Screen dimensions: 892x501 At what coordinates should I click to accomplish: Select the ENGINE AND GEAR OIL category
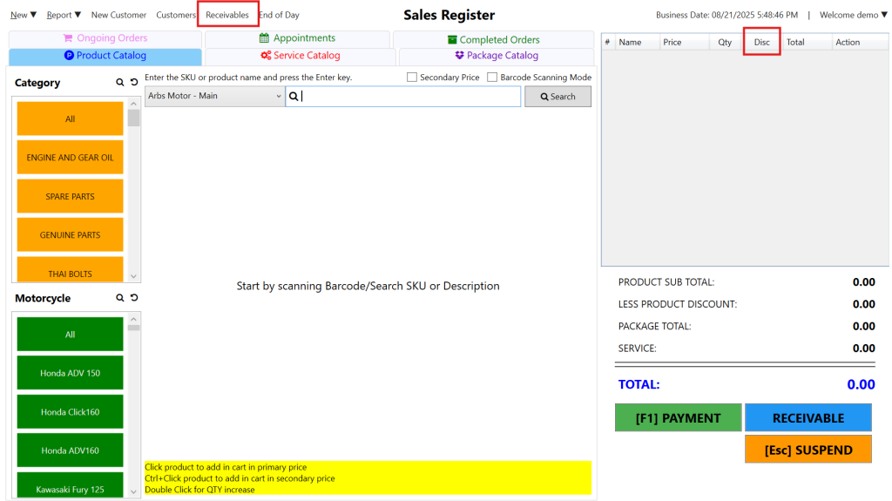[70, 158]
